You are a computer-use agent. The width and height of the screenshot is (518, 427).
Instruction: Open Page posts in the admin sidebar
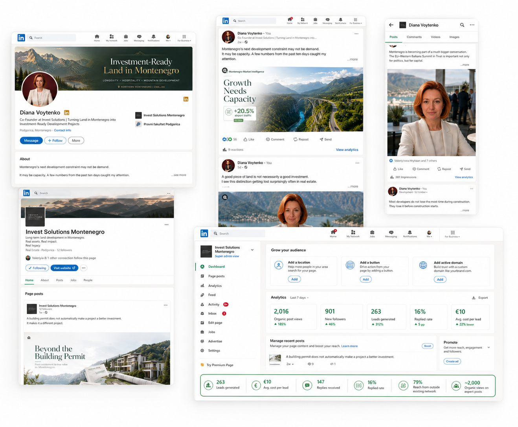213,276
